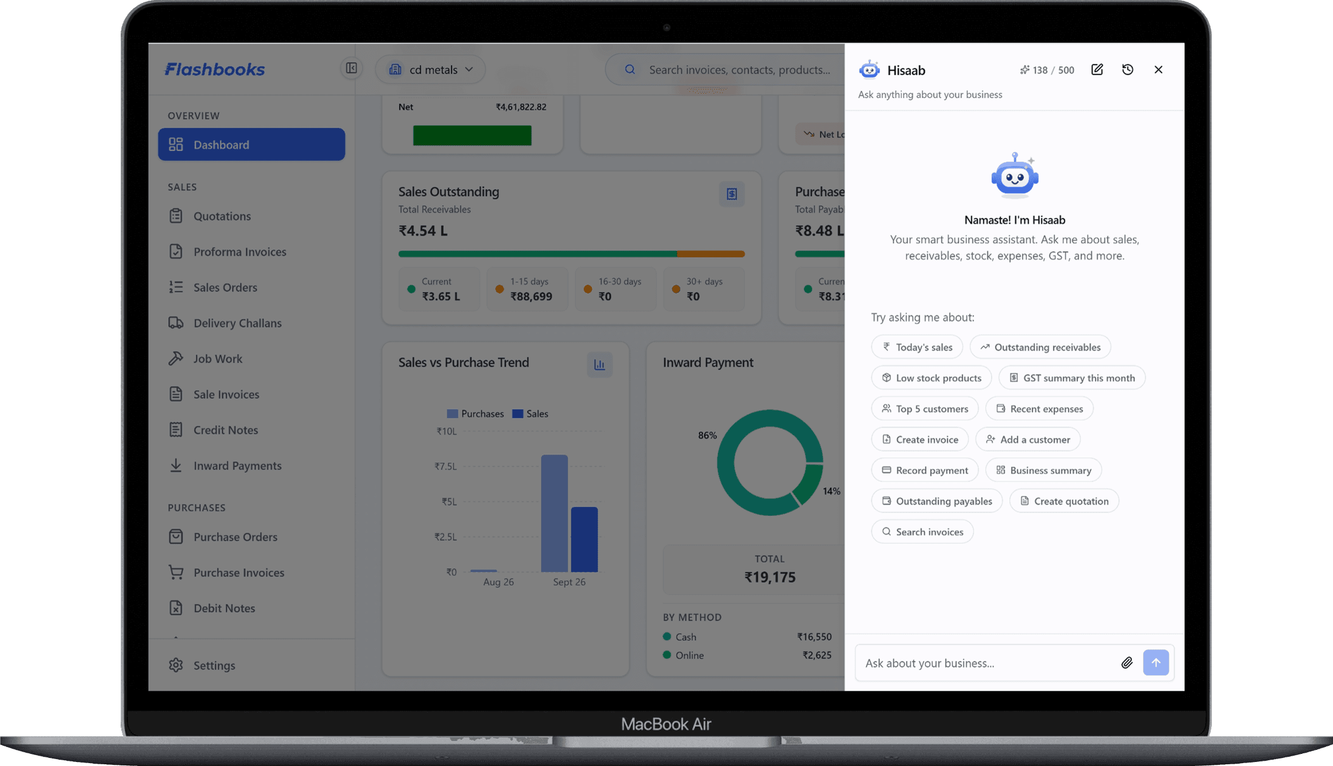Go to Credit Notes
The height and width of the screenshot is (766, 1333).
coord(251,430)
